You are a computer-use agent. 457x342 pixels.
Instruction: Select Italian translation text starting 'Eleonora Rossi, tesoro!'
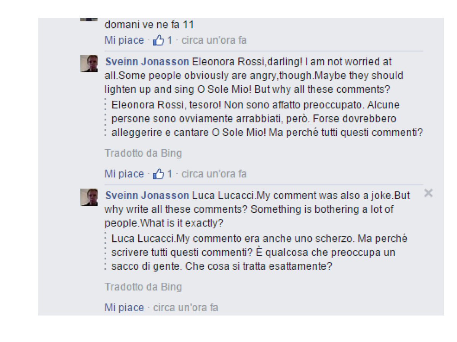pos(267,119)
